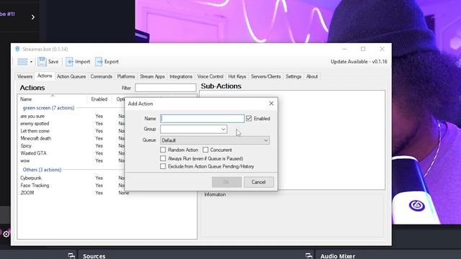This screenshot has width=461, height=259.
Task: Click the Ok button
Action: [x=227, y=182]
